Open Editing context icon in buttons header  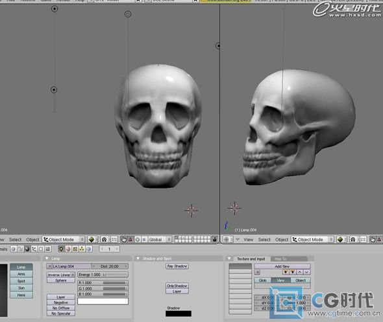click(x=41, y=249)
